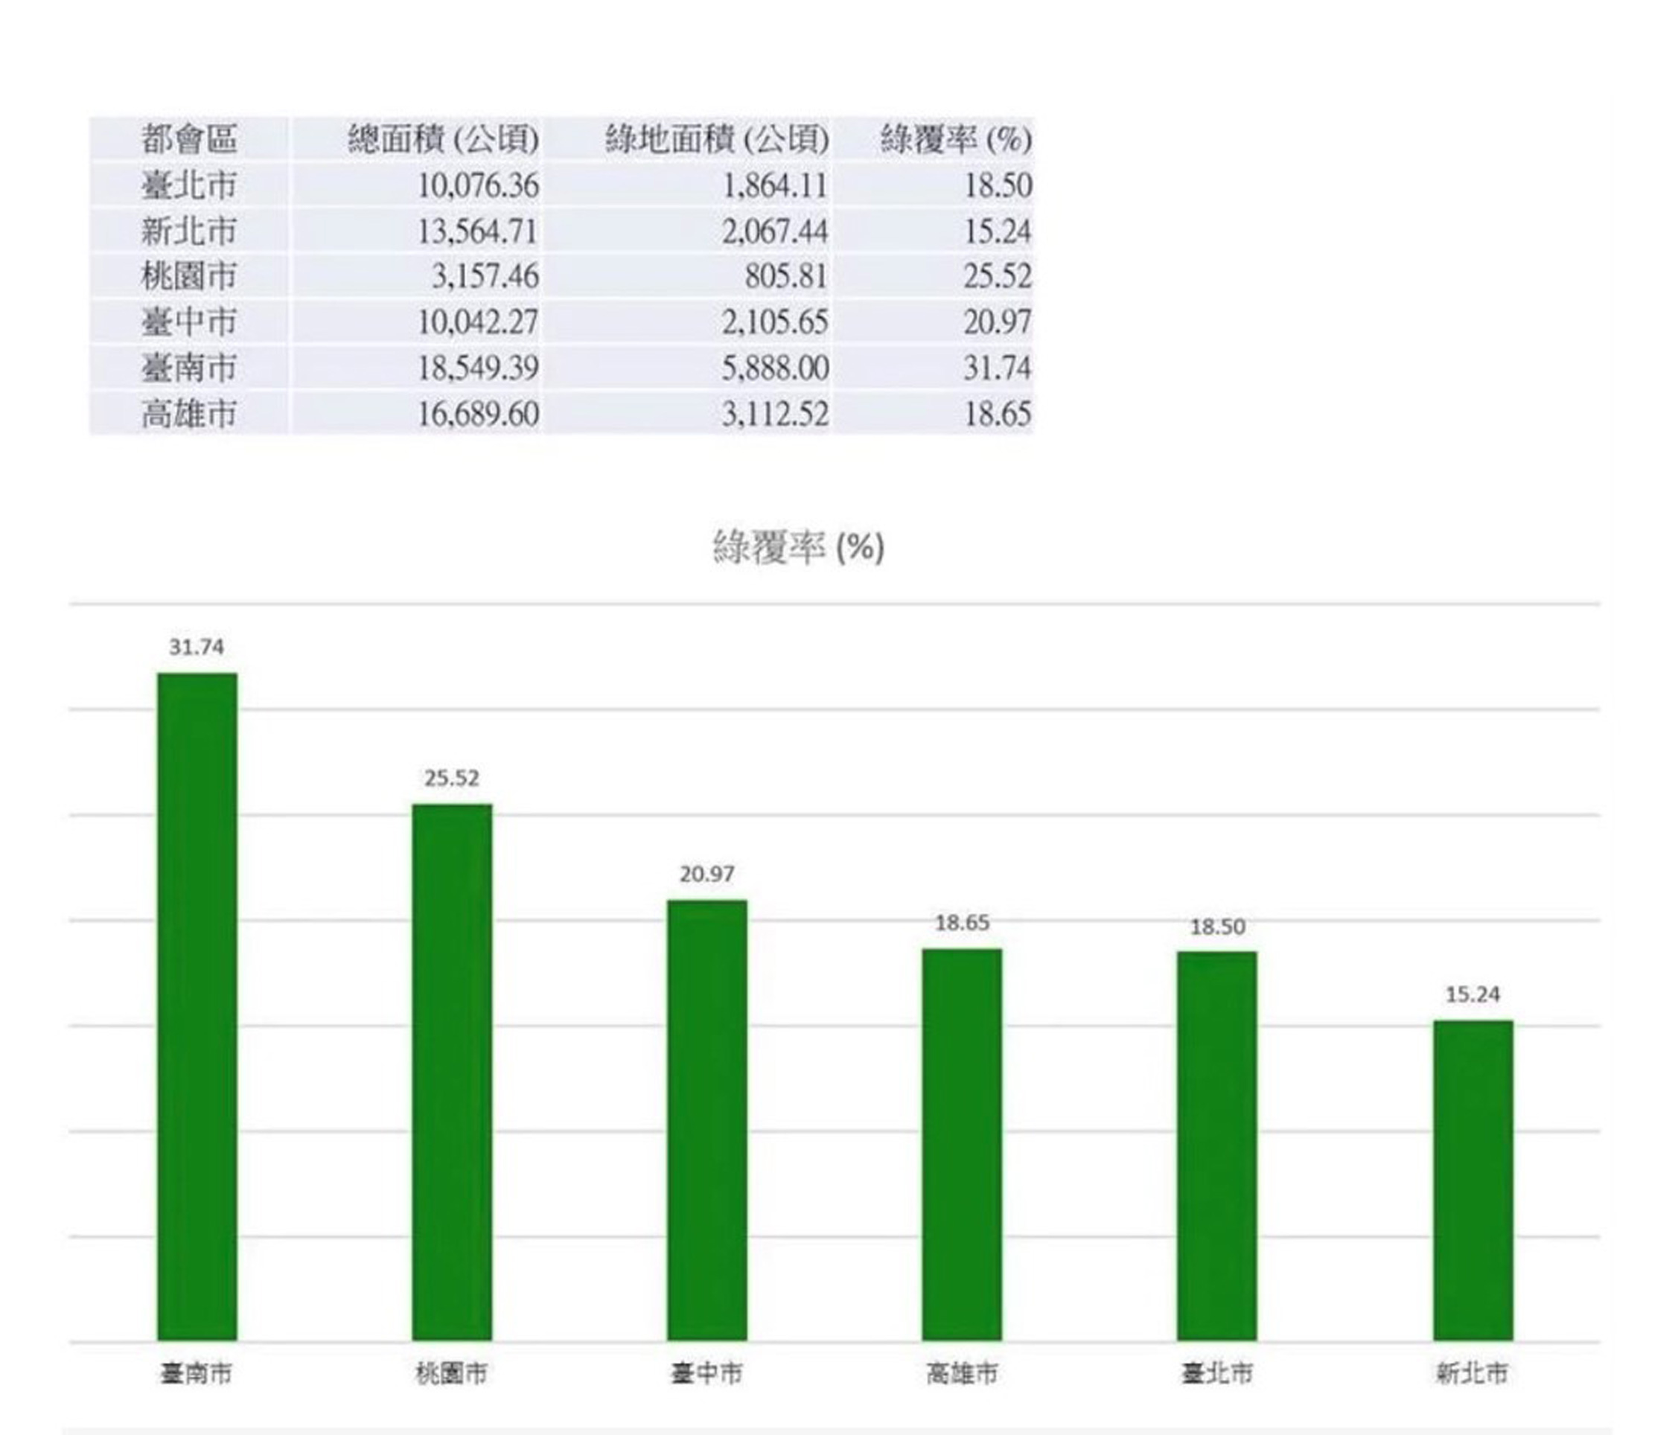Viewport: 1675px width, 1435px height.
Task: Click the 31.74 data label above bar
Action: (197, 647)
